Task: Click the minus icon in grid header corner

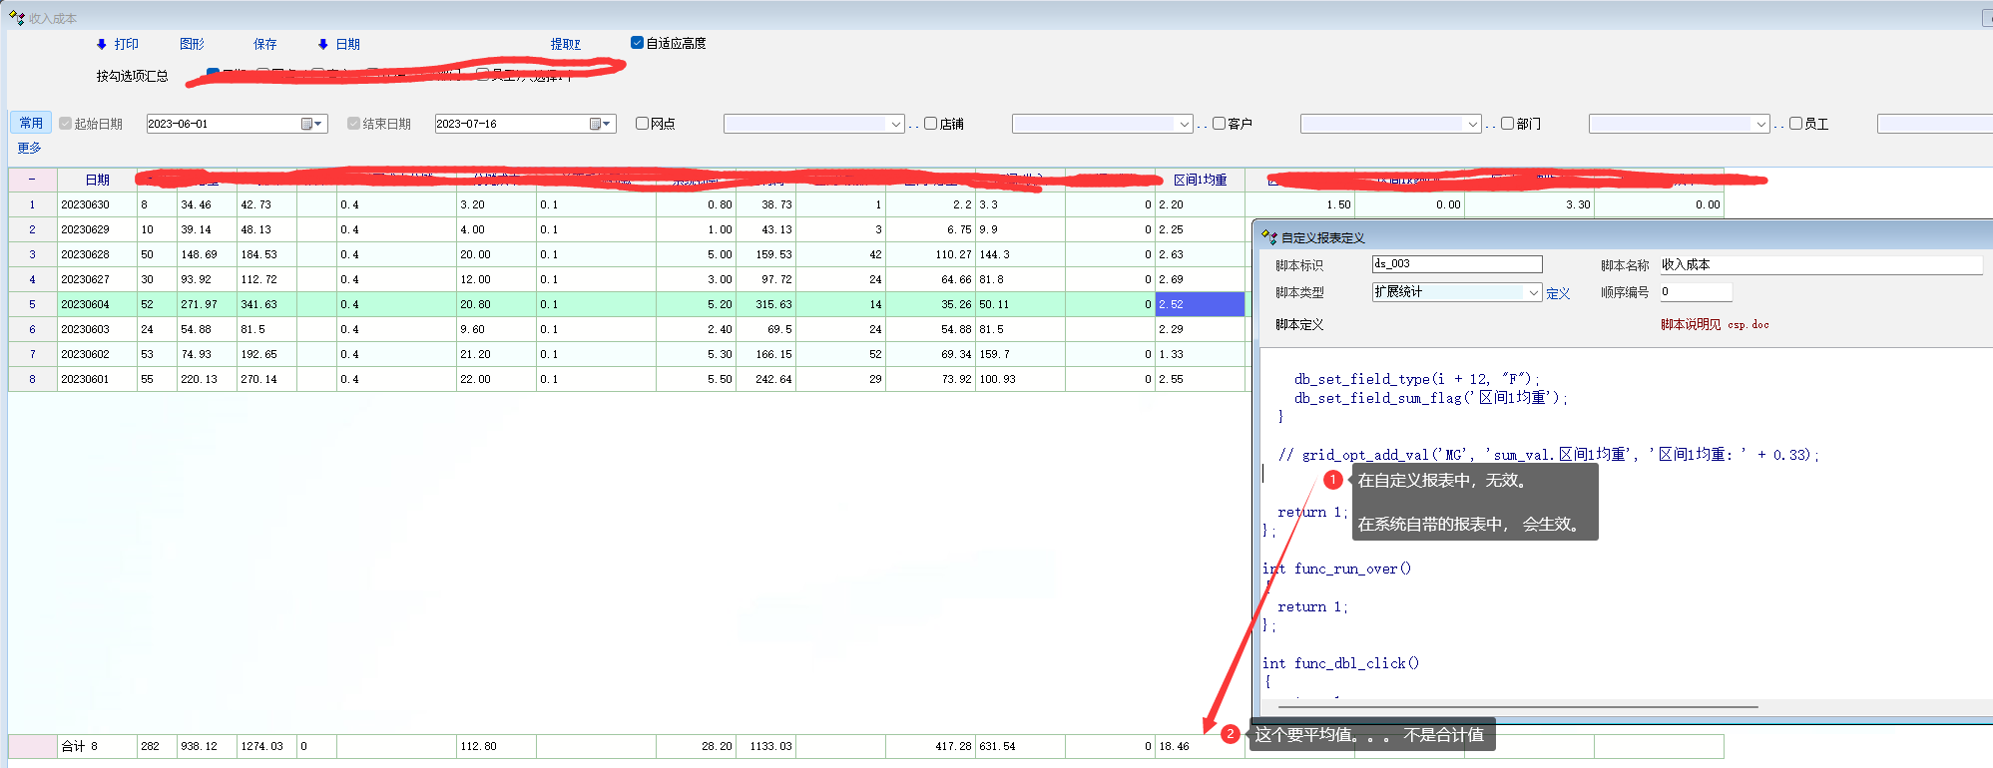Action: click(x=32, y=180)
